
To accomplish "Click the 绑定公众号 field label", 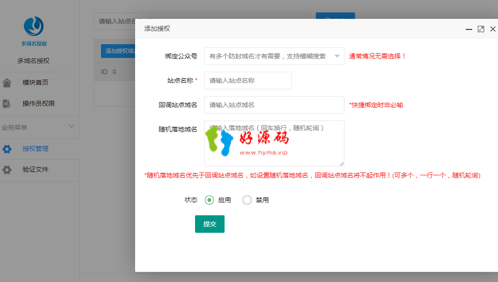I will [x=181, y=56].
